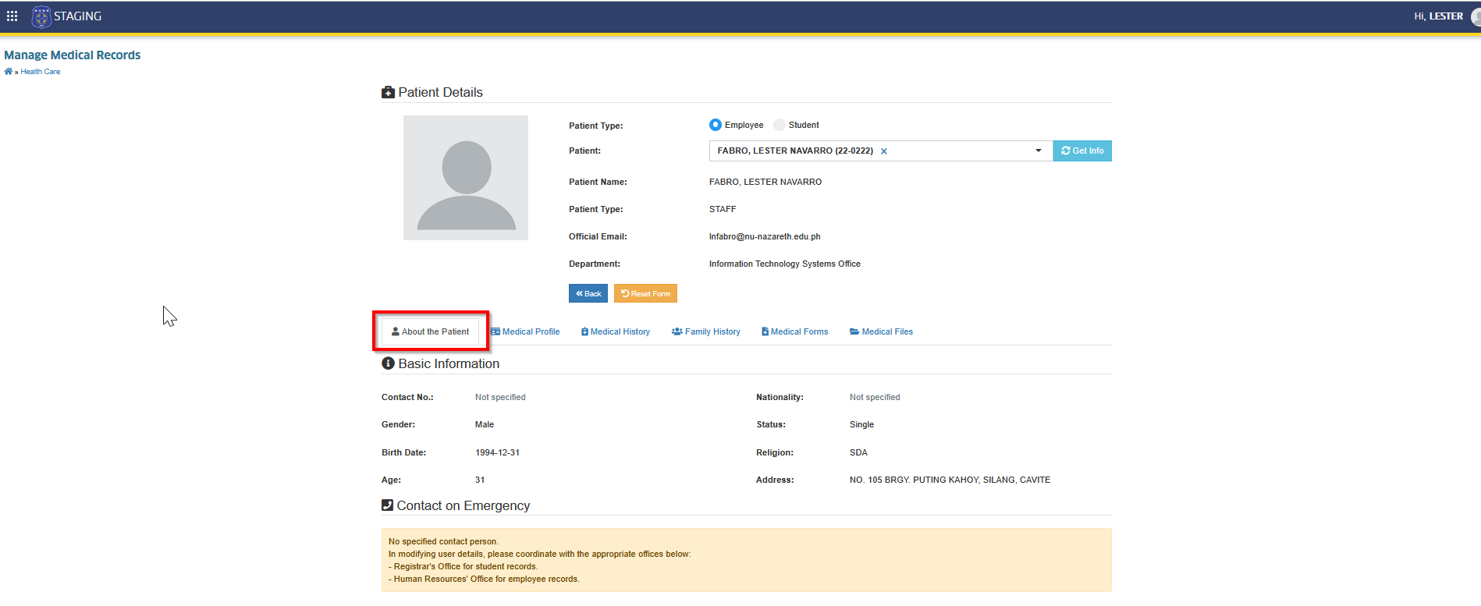Click the Status value Single

click(x=861, y=424)
